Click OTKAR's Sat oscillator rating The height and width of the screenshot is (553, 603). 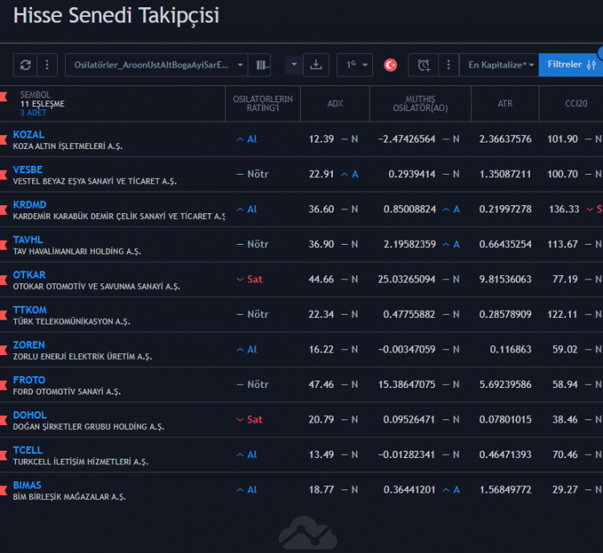pyautogui.click(x=249, y=279)
